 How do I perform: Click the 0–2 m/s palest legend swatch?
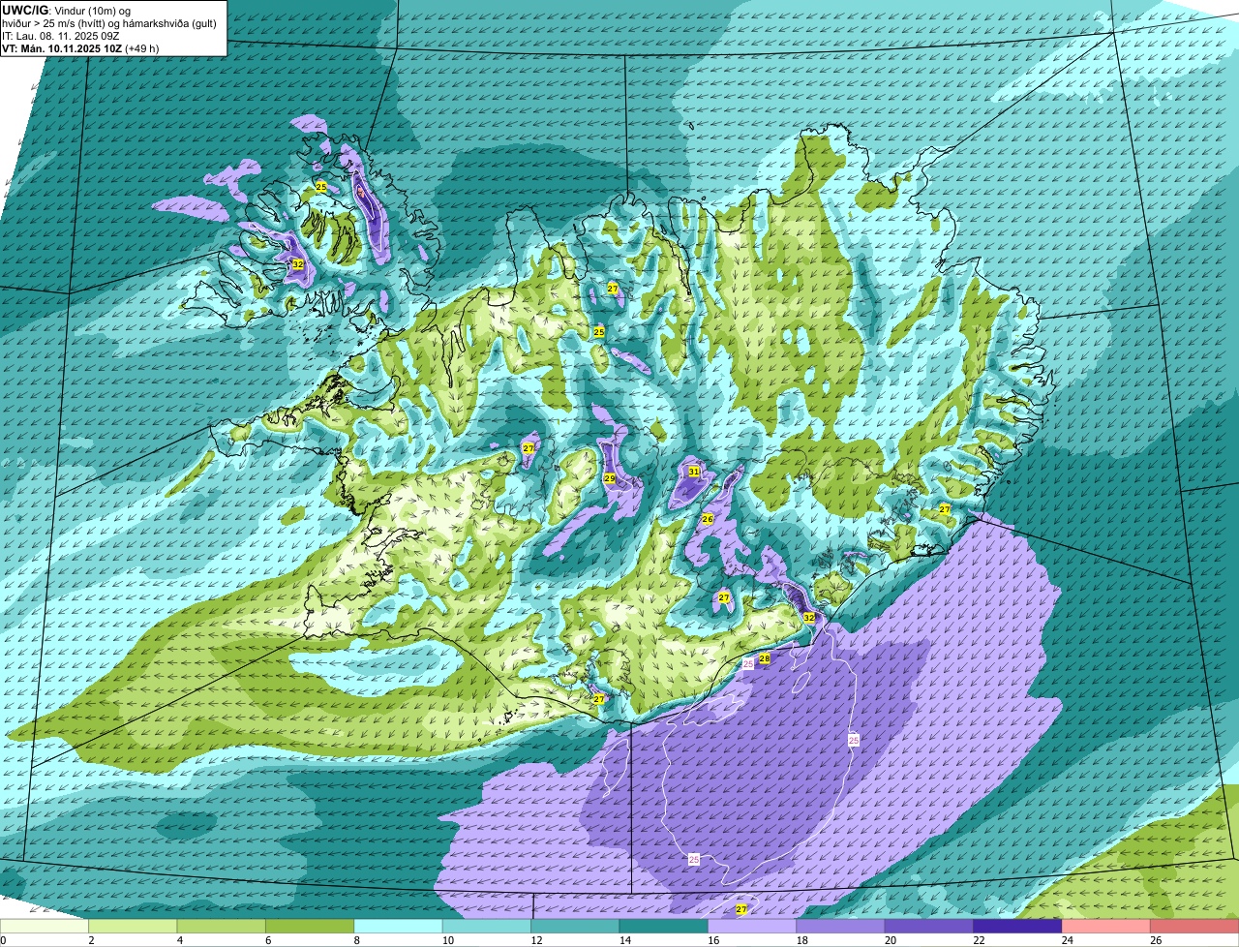coord(45,927)
